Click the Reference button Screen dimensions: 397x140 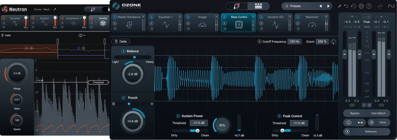371,132
